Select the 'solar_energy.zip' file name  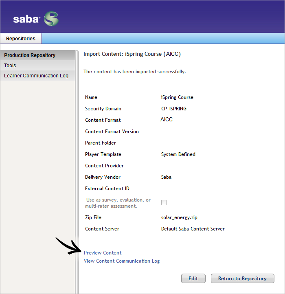click(179, 217)
